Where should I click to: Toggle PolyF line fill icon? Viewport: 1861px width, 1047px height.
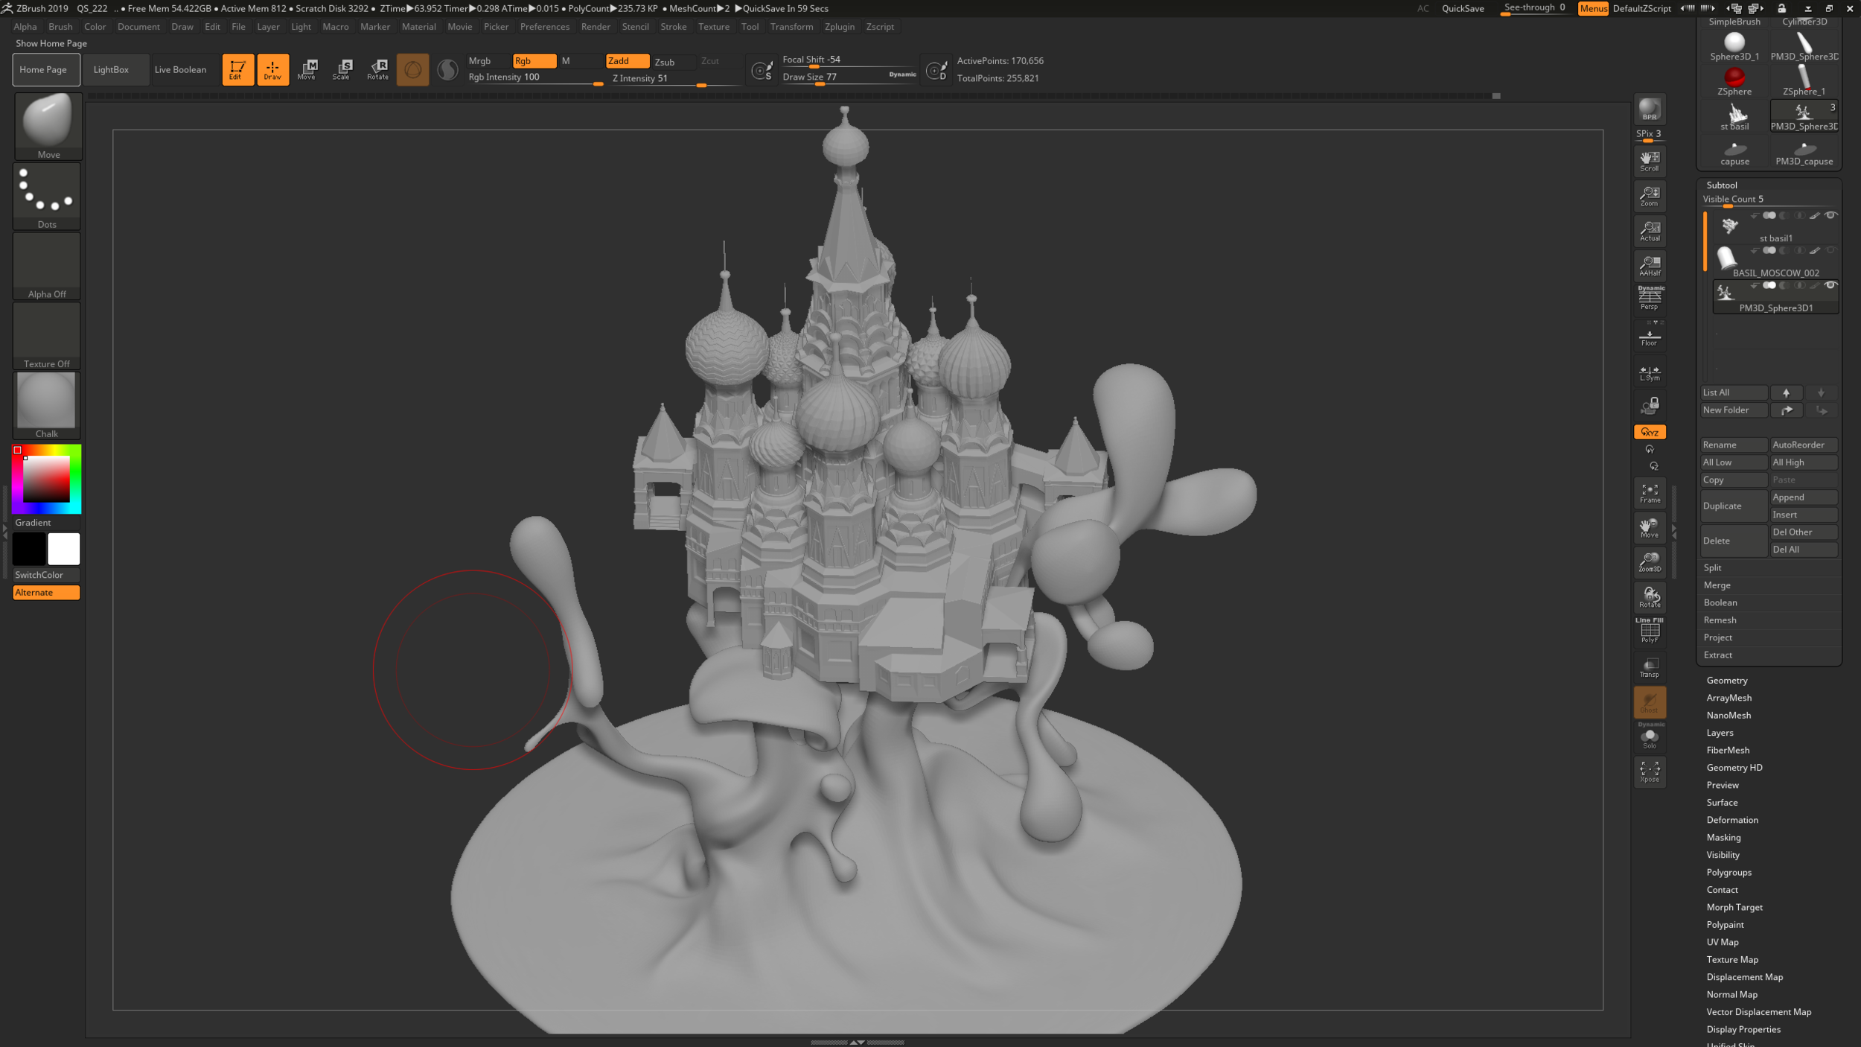1650,632
